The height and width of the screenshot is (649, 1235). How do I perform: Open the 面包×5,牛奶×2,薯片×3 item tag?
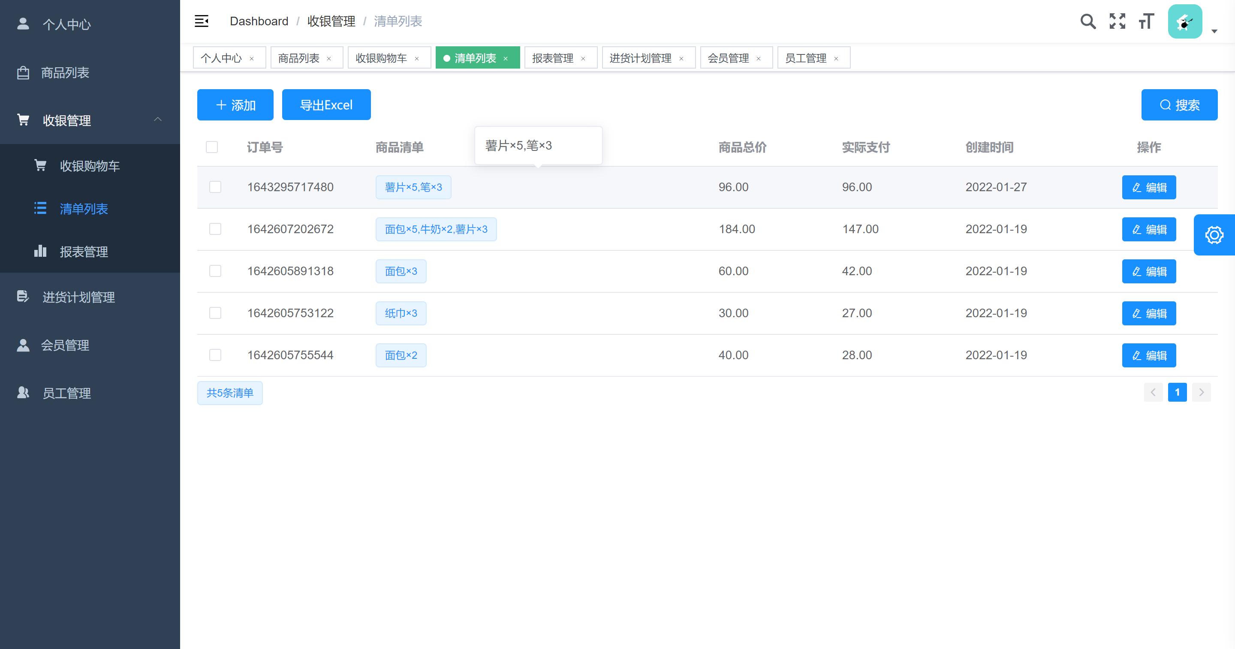coord(436,229)
